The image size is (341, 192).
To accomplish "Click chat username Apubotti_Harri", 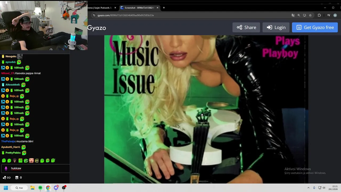I will click(x=11, y=147).
